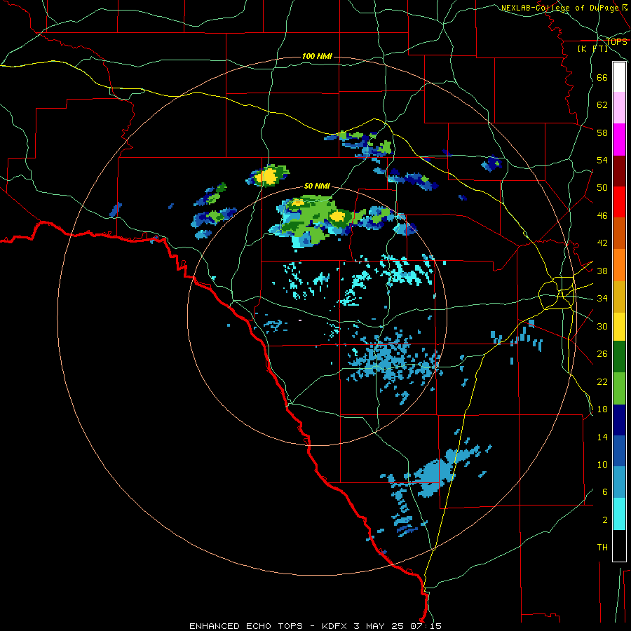Image resolution: width=631 pixels, height=631 pixels.
Task: Click the 18 value on the scale
Action: [x=602, y=409]
